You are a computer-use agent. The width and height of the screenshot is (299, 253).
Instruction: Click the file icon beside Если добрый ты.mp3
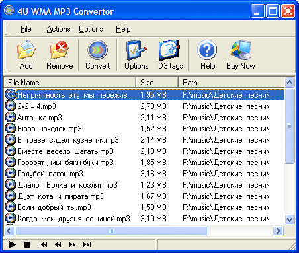click(10, 207)
